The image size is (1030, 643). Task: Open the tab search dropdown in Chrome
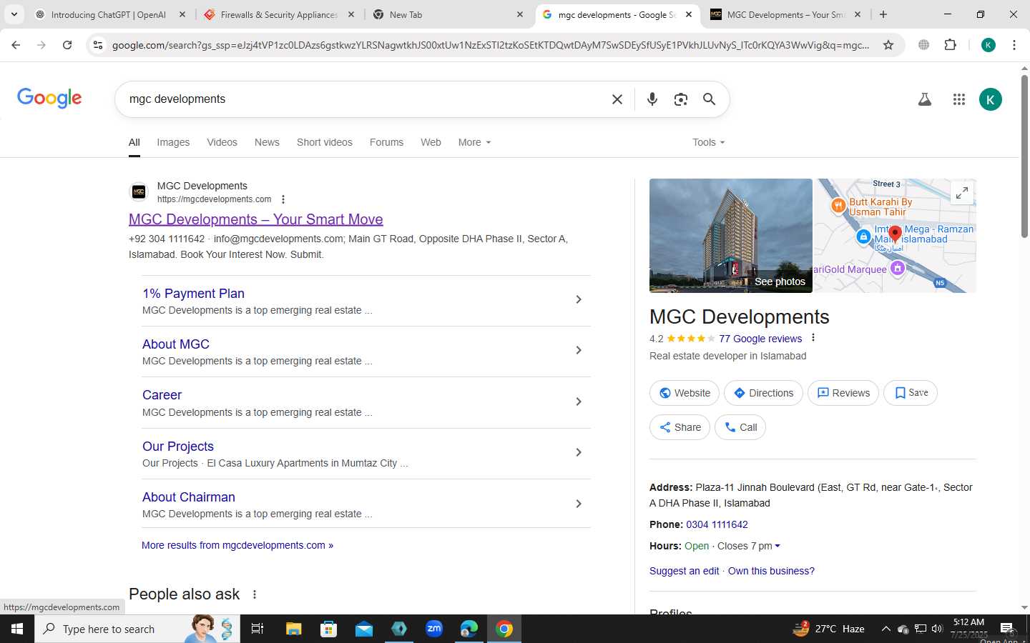pos(14,14)
